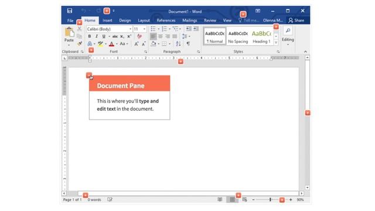The image size is (375, 211).
Task: Open the Line and Paragraph Spacing menu
Action: [x=186, y=36]
